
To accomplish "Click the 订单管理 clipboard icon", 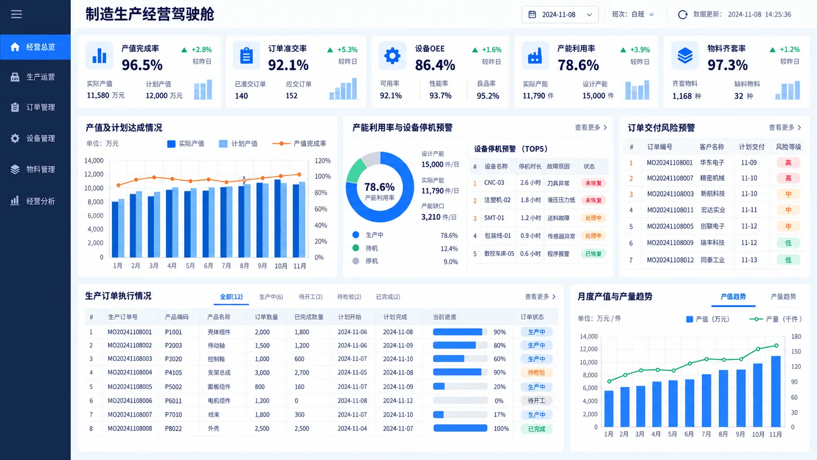I will click(x=15, y=107).
